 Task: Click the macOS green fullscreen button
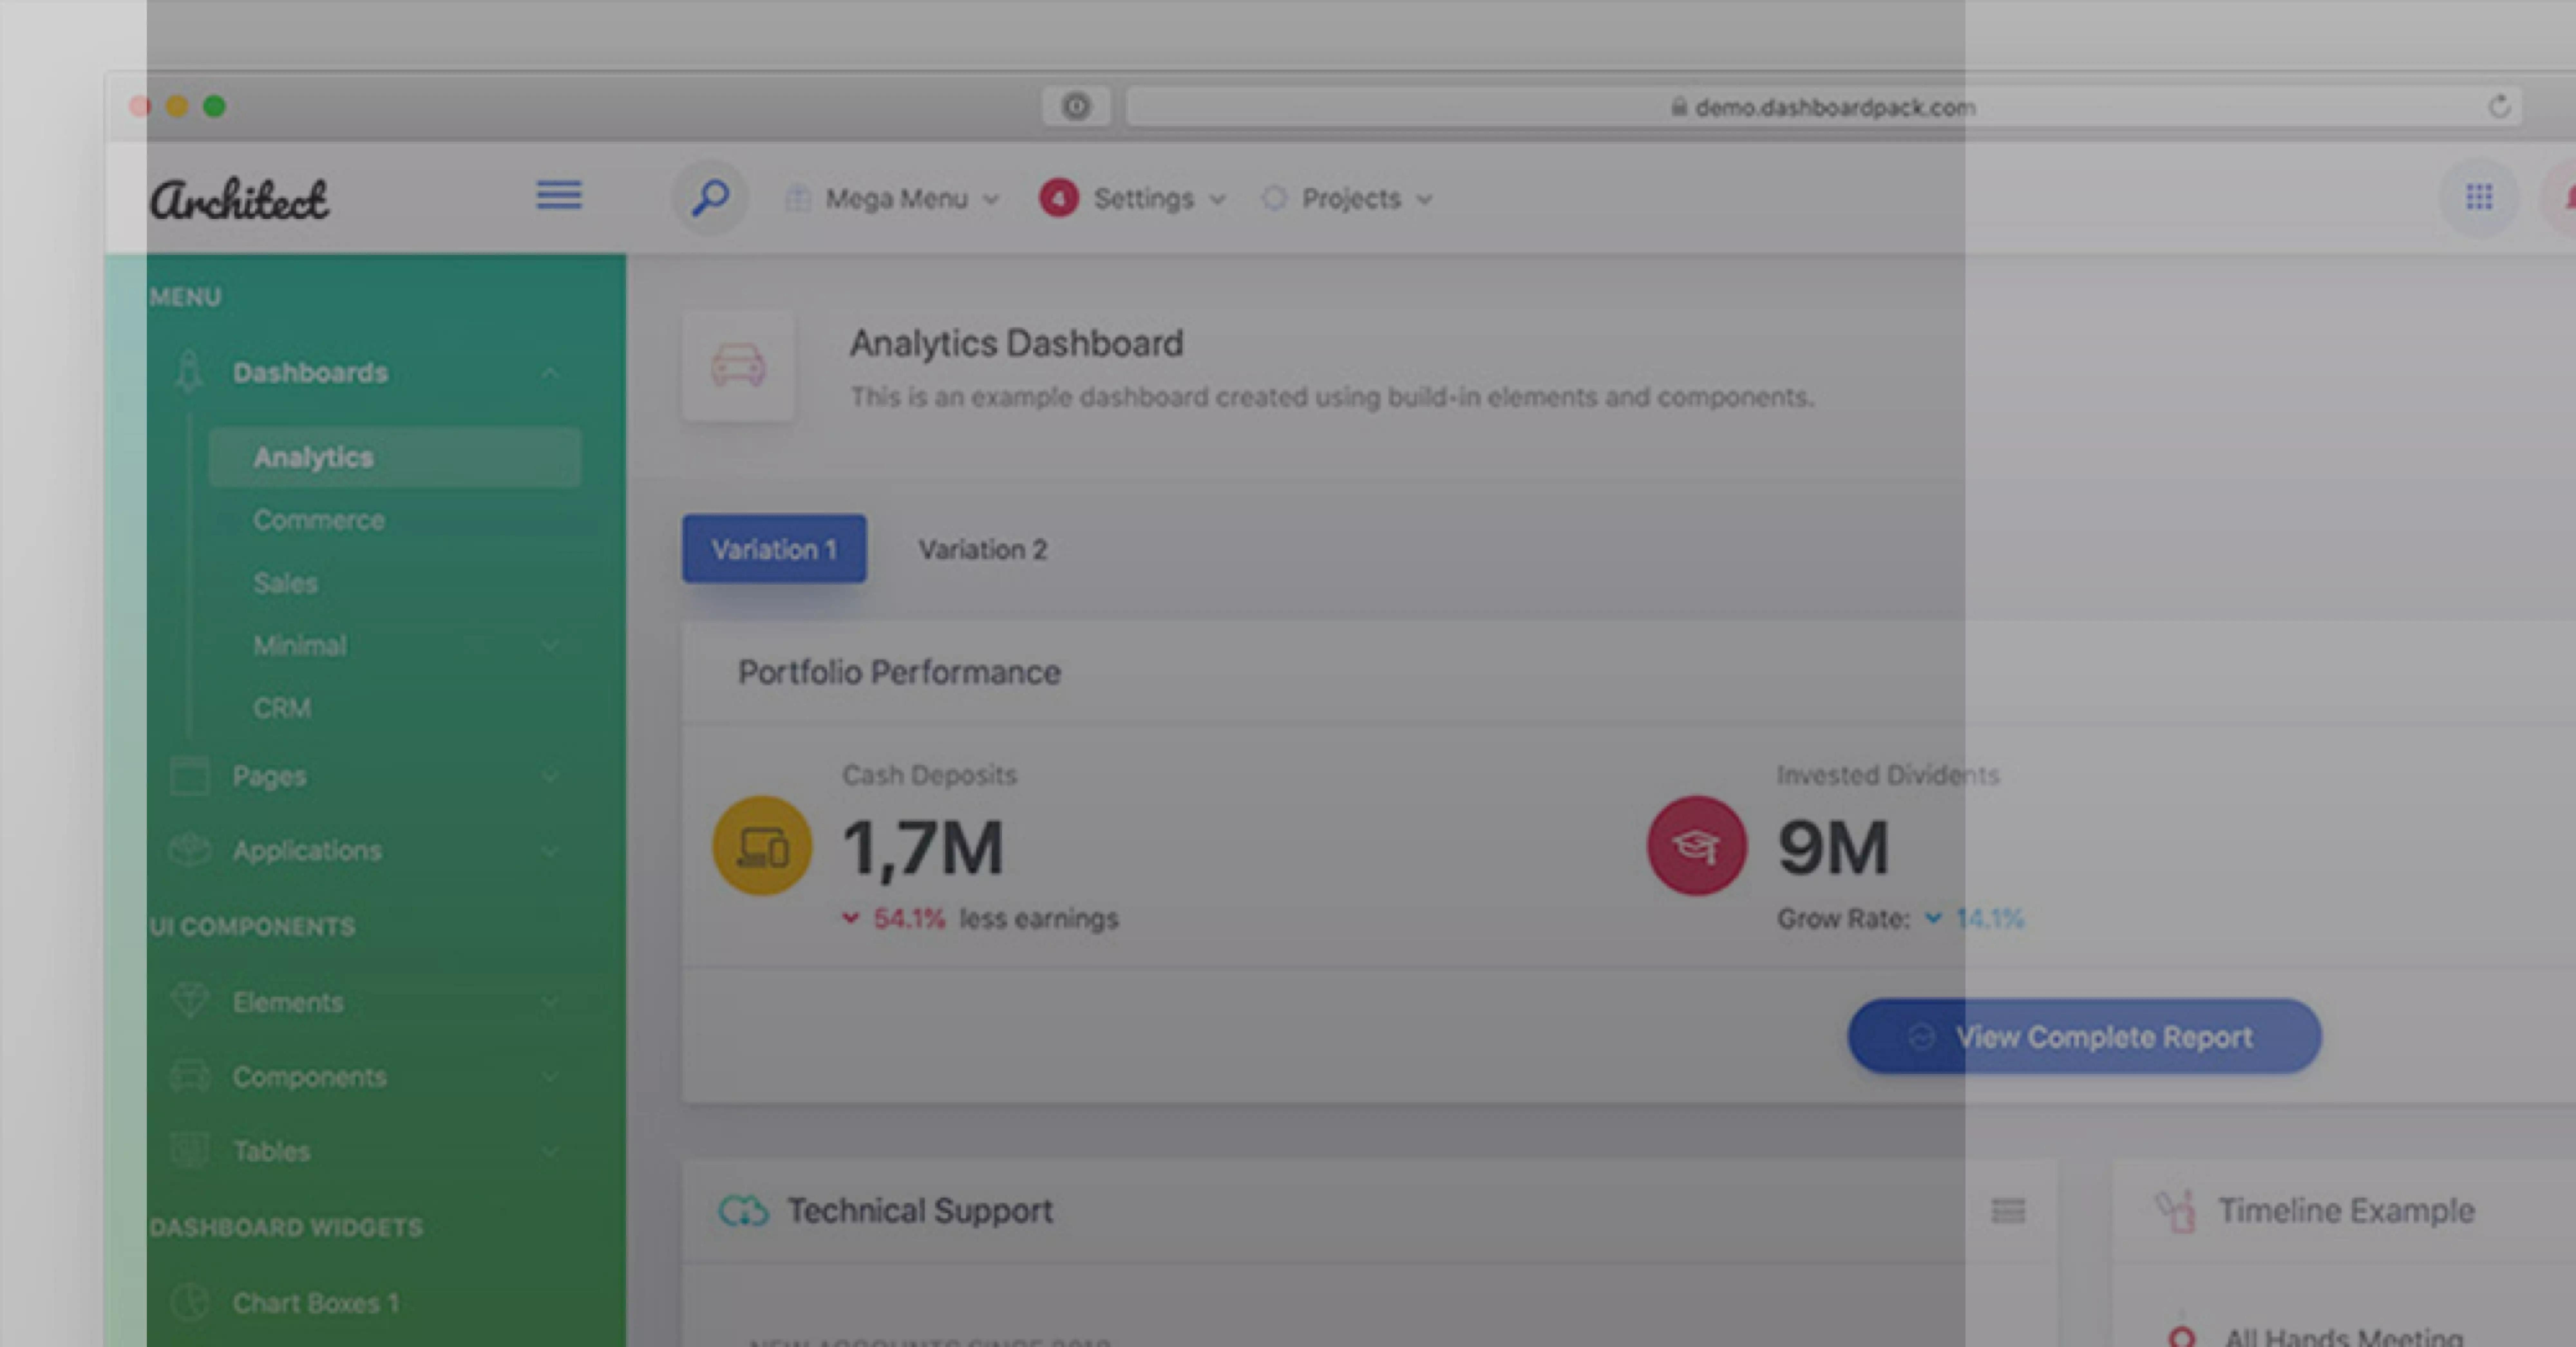[214, 106]
